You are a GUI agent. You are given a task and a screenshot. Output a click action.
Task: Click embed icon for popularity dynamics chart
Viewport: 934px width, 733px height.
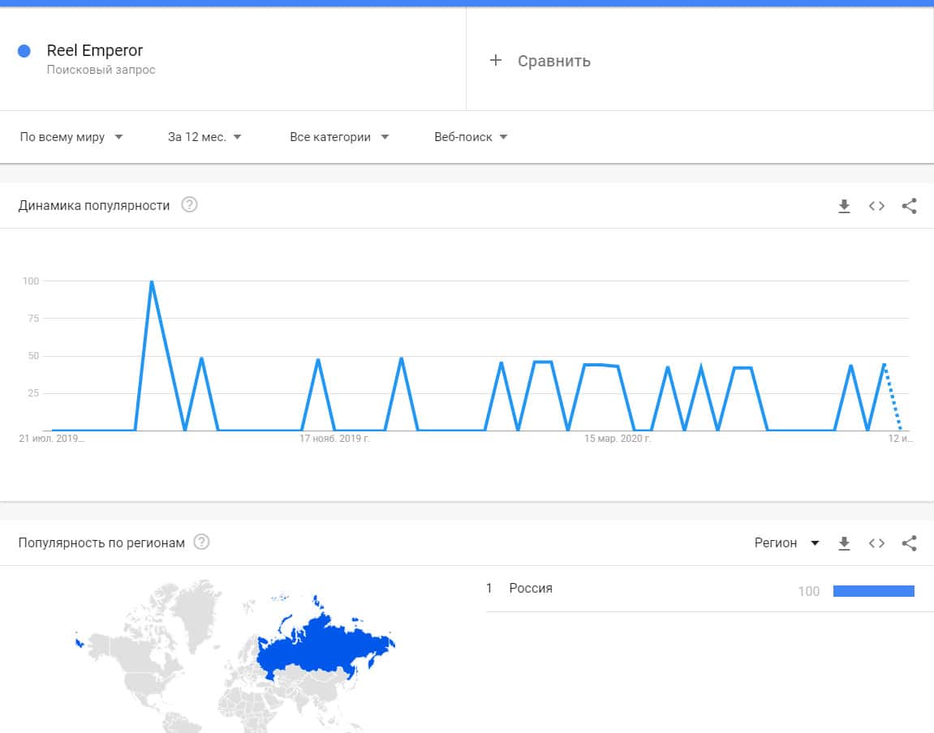876,206
